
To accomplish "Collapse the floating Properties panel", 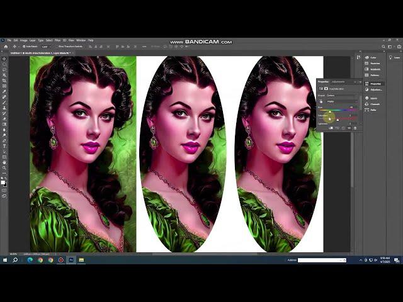I will [x=355, y=82].
